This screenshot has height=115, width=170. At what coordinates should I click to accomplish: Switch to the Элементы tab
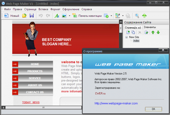(150, 27)
